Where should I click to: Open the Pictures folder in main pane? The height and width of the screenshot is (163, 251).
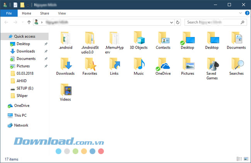[187, 67]
